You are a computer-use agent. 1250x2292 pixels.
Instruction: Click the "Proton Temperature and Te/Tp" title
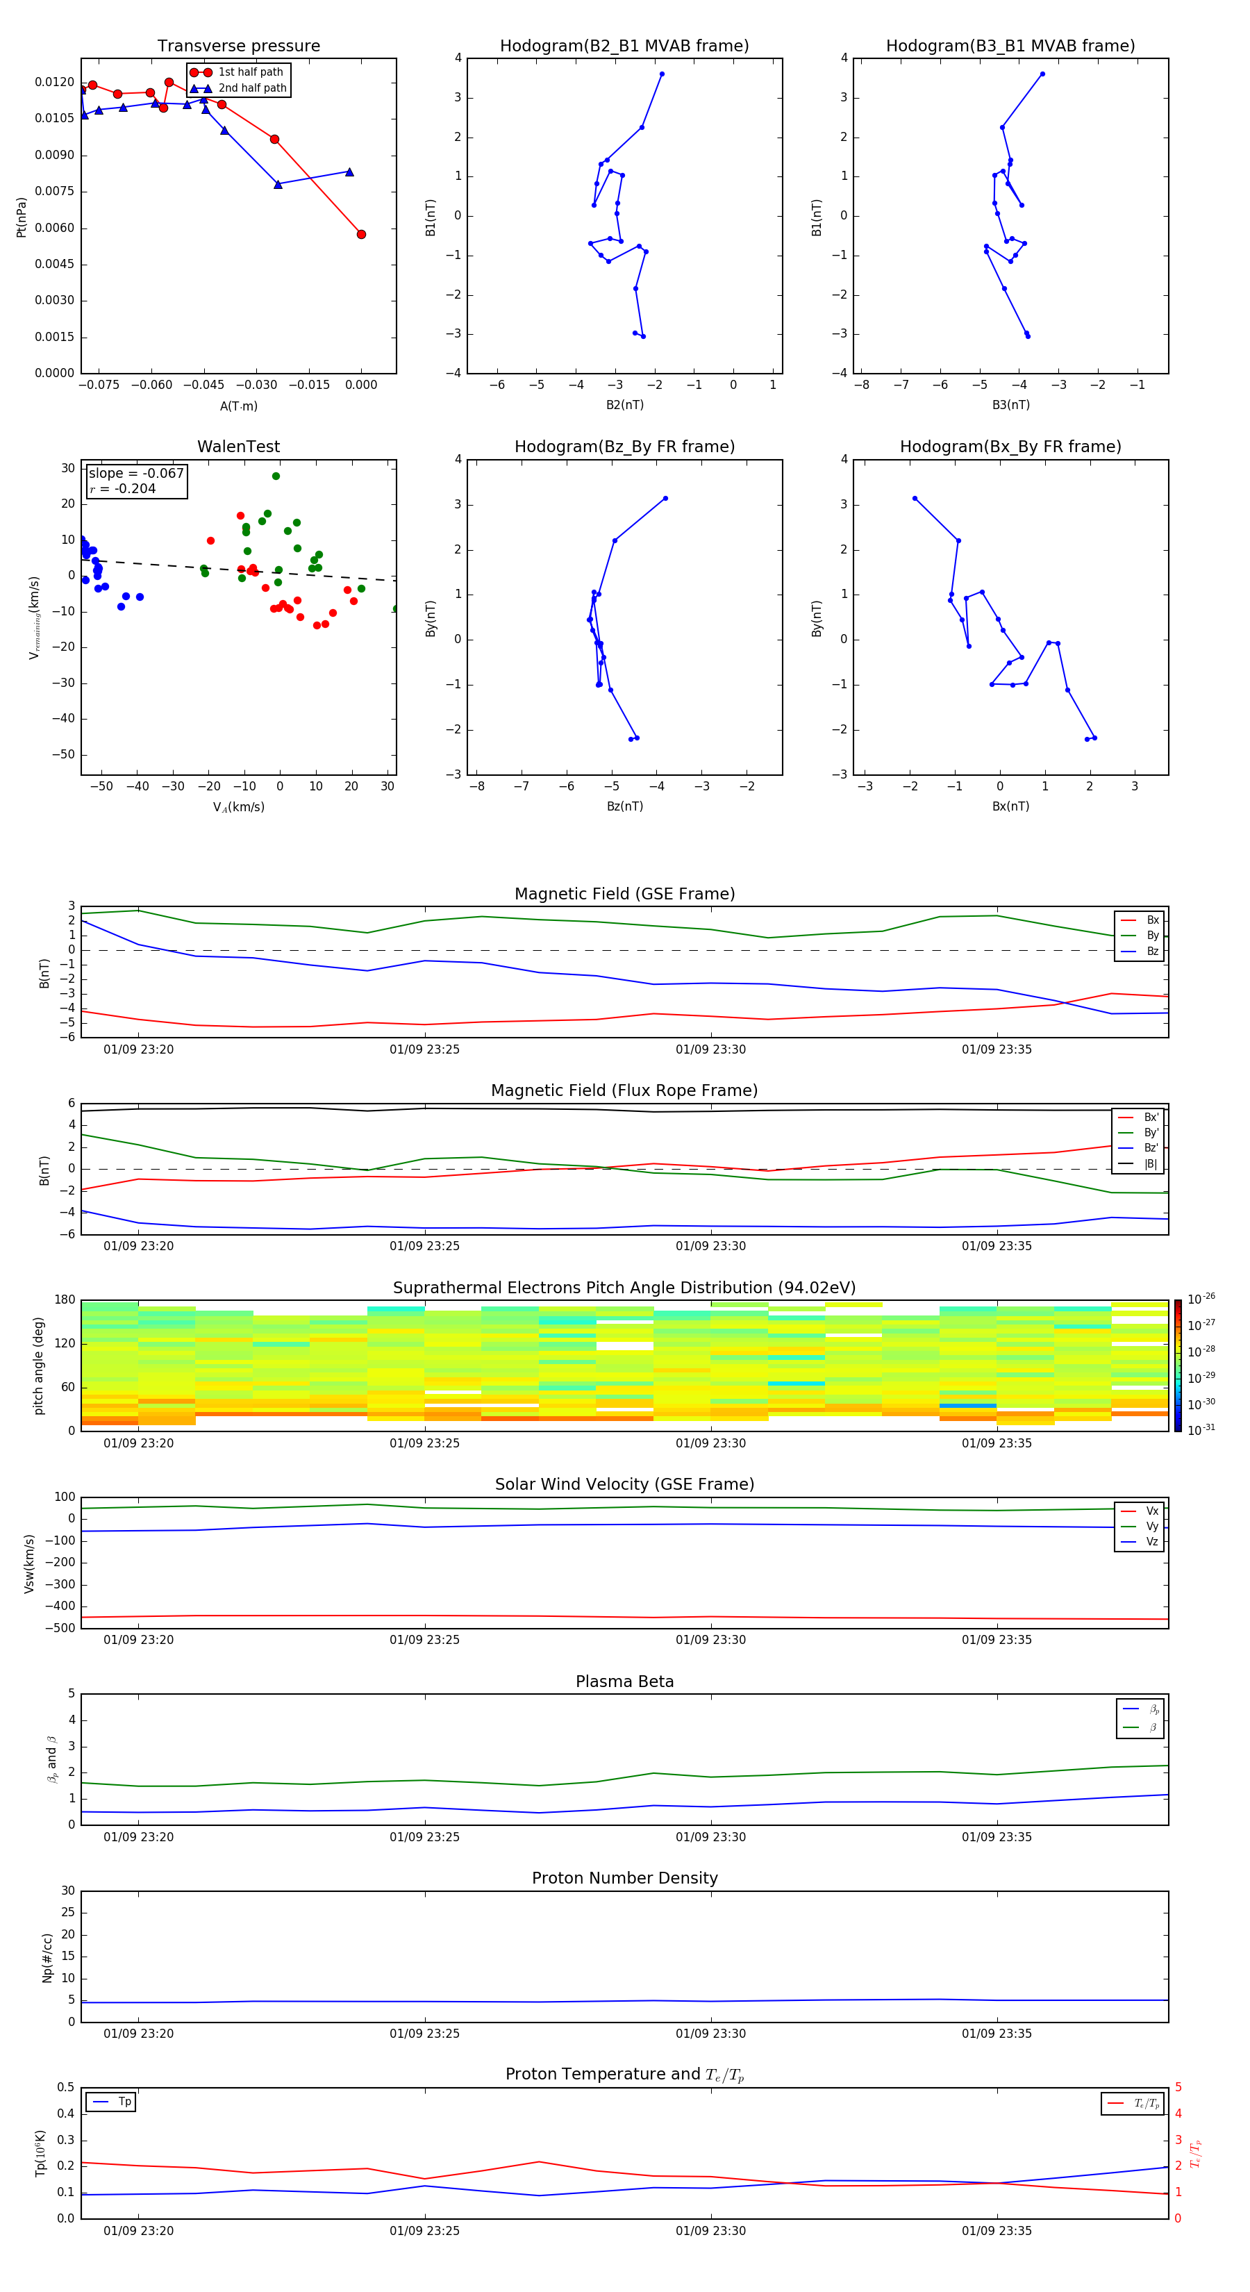click(x=624, y=2075)
